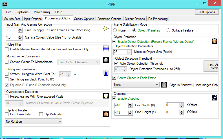The image size is (223, 139).
Task: Check Set Histogram Black Point To 0%
Action: [x=7, y=79]
